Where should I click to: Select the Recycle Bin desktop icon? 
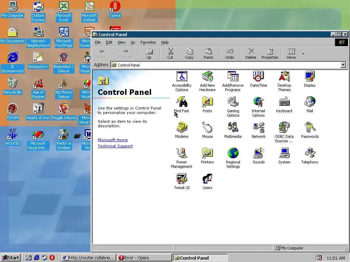pyautogui.click(x=12, y=86)
